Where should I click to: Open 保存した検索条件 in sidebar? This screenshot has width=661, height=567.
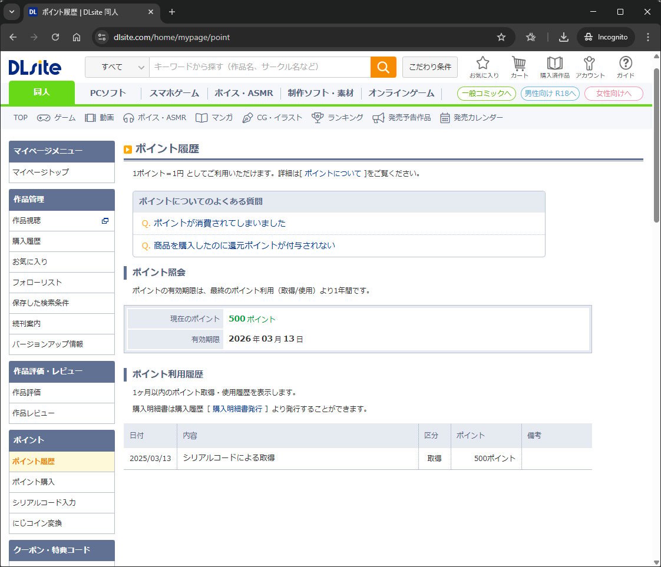(x=61, y=303)
